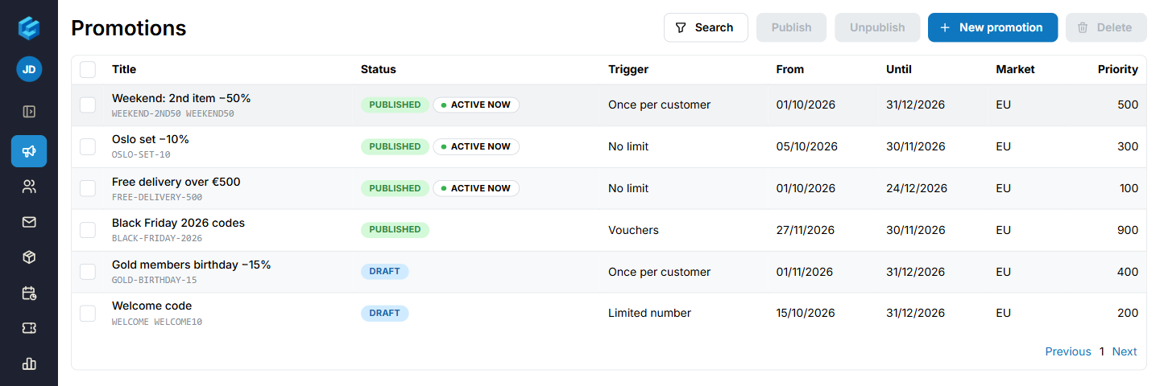Go to the Previous page
The image size is (1160, 386).
point(1068,351)
